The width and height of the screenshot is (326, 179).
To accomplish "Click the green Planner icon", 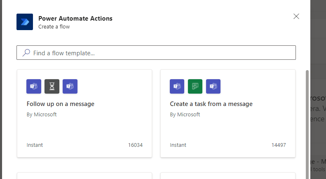I will [195, 87].
